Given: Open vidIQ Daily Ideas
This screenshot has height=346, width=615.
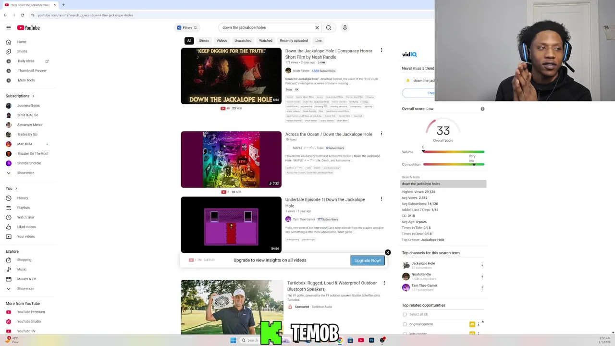Looking at the screenshot, I should 26,61.
